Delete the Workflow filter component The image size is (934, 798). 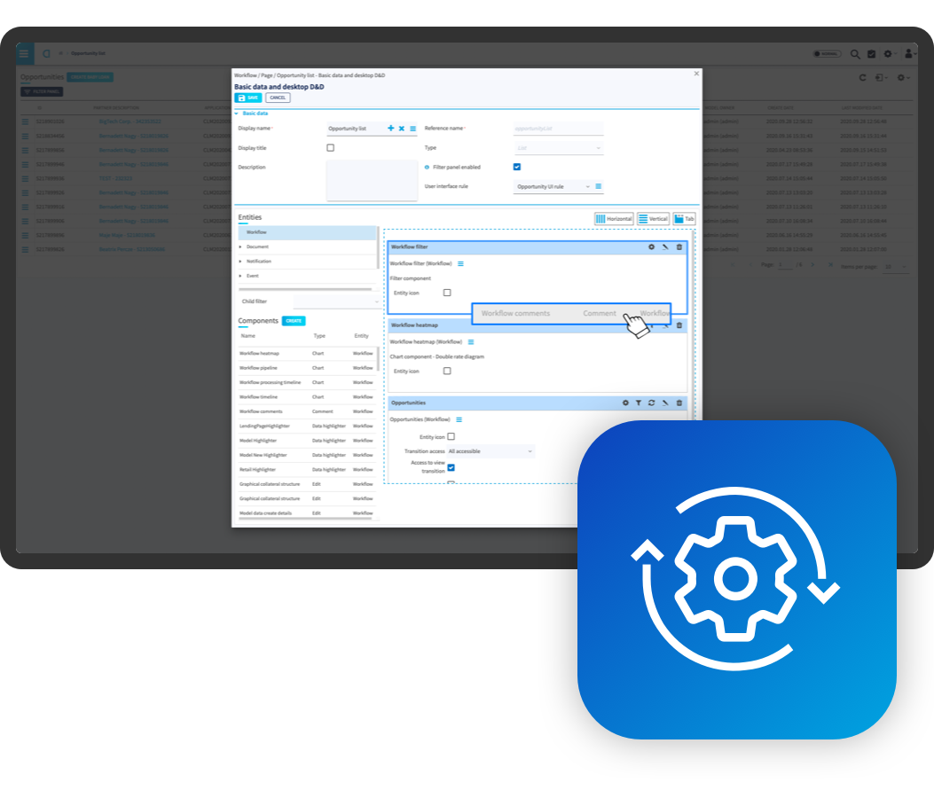point(679,246)
